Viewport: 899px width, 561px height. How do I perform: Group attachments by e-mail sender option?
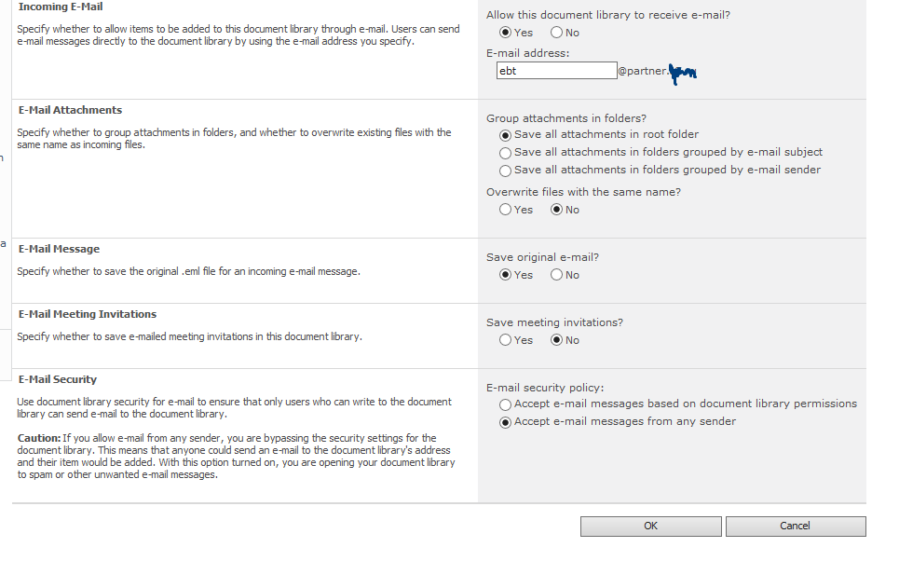(x=505, y=171)
